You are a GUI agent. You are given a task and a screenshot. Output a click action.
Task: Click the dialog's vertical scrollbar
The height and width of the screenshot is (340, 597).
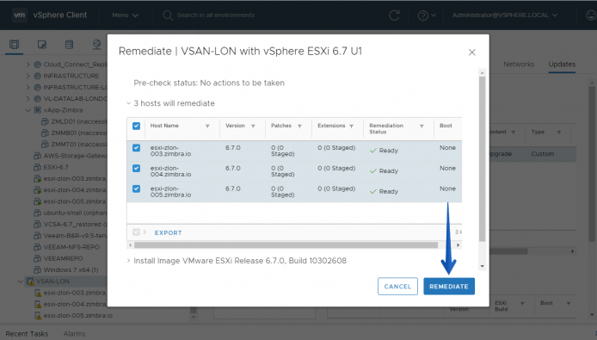482,159
